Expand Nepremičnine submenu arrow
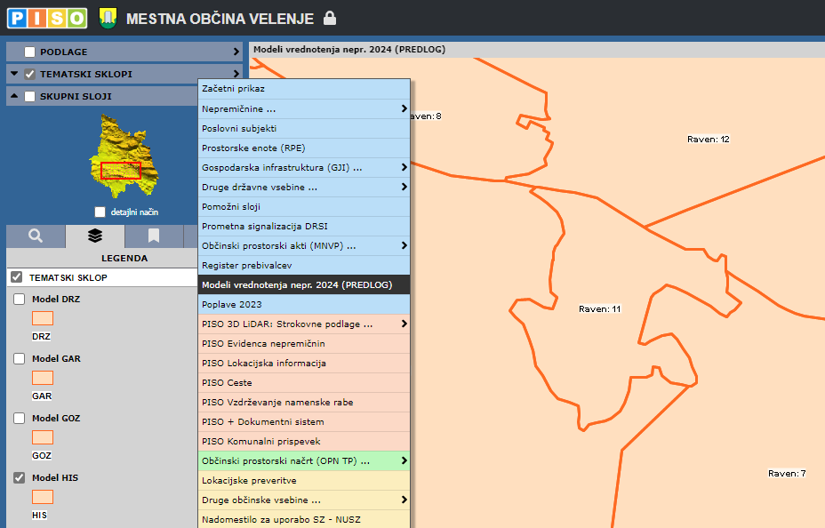The image size is (825, 528). tap(404, 108)
